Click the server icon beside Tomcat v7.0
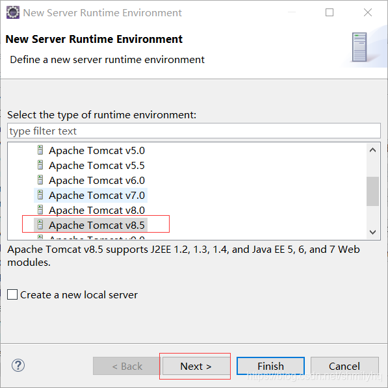 click(40, 195)
